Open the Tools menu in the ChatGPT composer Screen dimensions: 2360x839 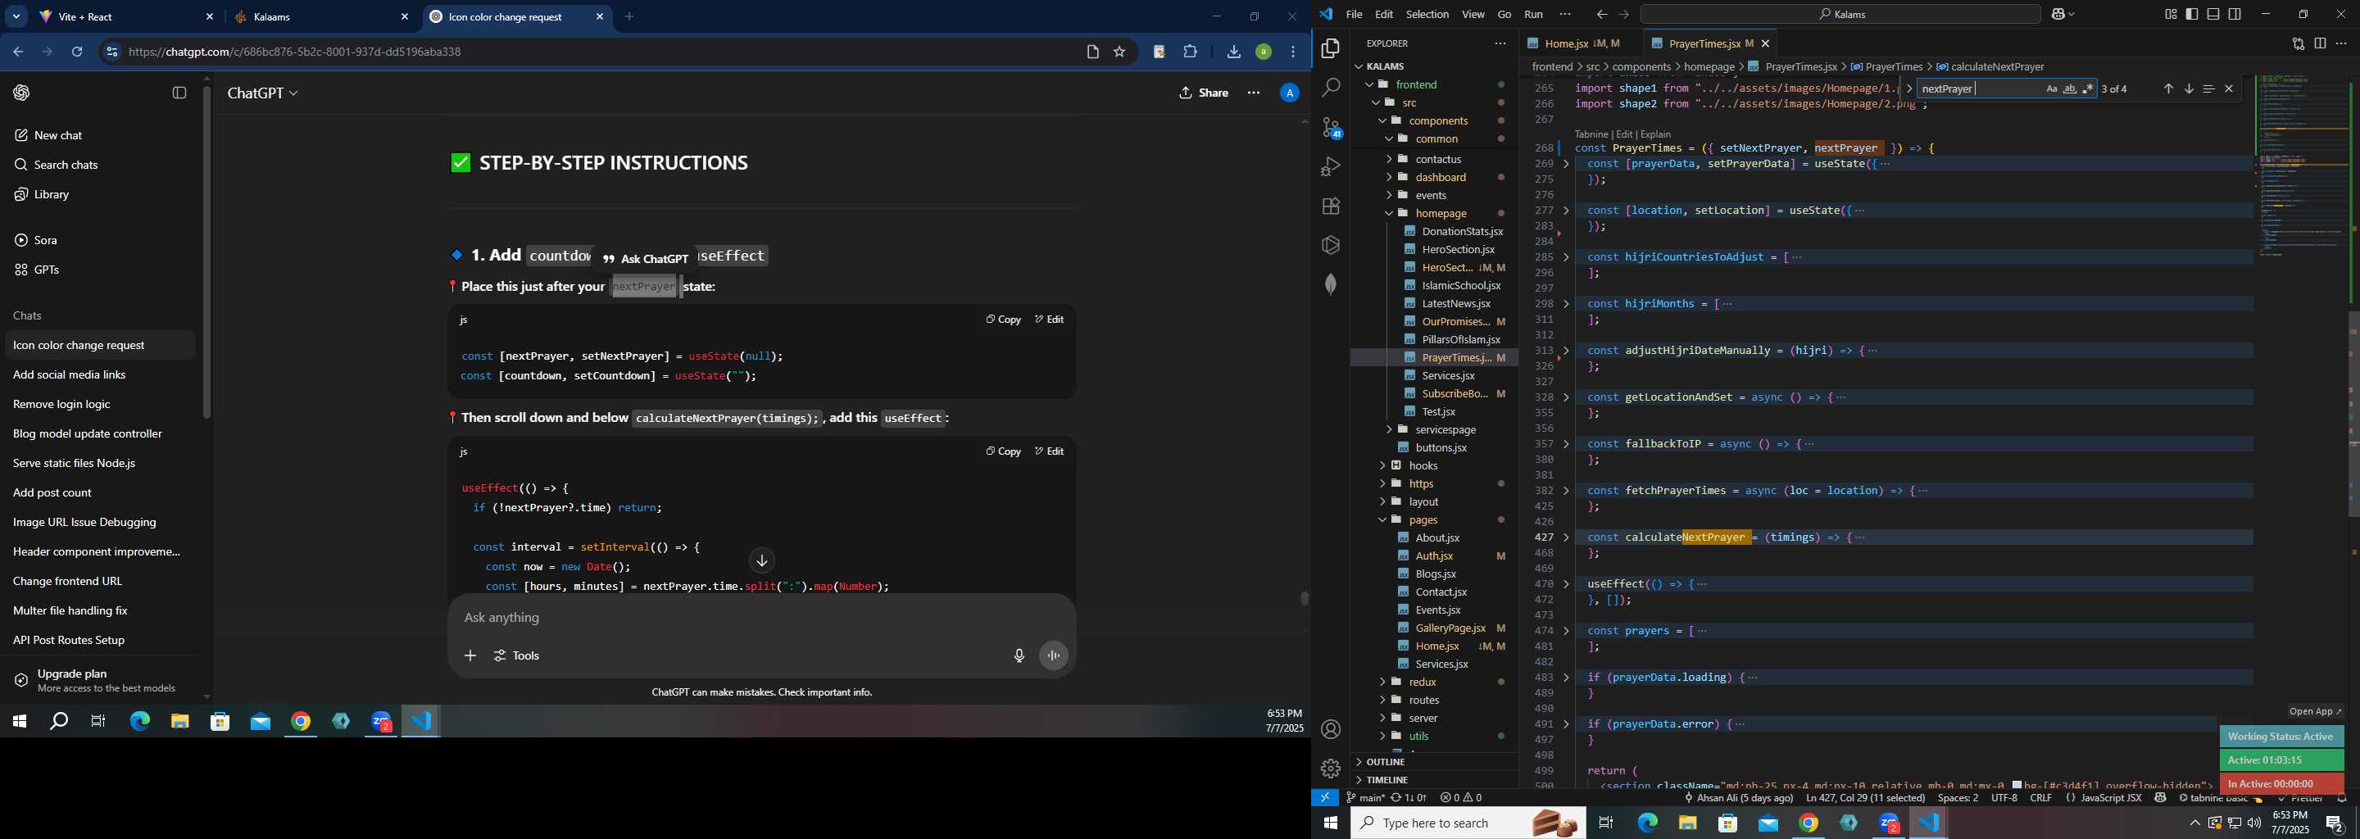click(x=517, y=655)
